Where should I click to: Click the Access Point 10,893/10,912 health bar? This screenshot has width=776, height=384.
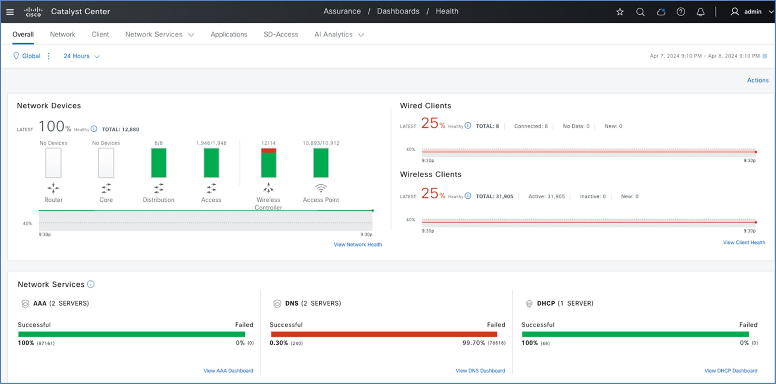click(x=321, y=163)
